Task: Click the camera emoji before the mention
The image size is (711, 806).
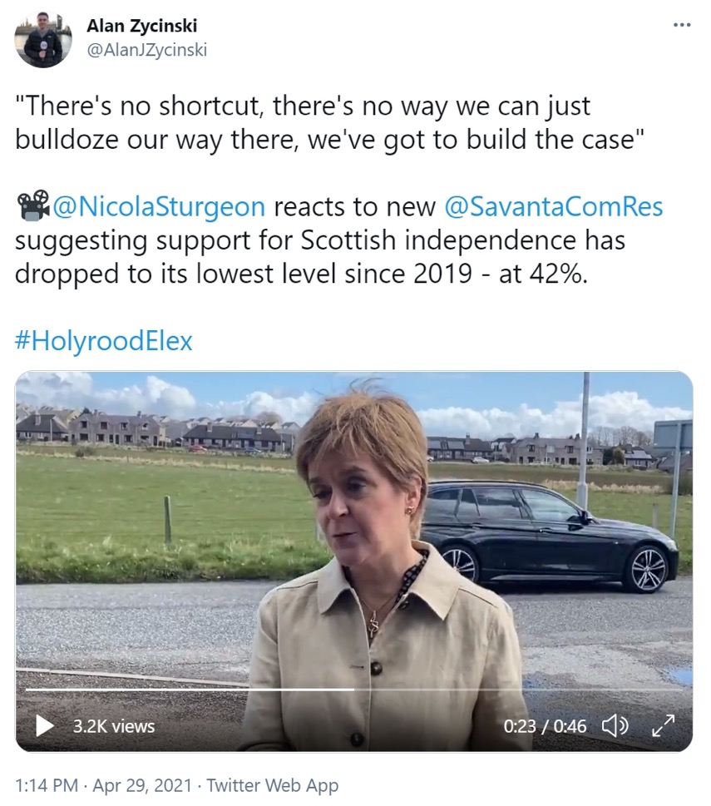Action: [32, 207]
